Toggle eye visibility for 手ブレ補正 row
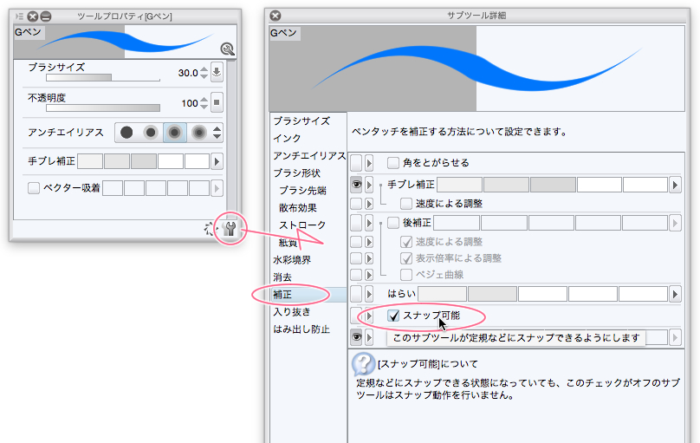 [356, 185]
